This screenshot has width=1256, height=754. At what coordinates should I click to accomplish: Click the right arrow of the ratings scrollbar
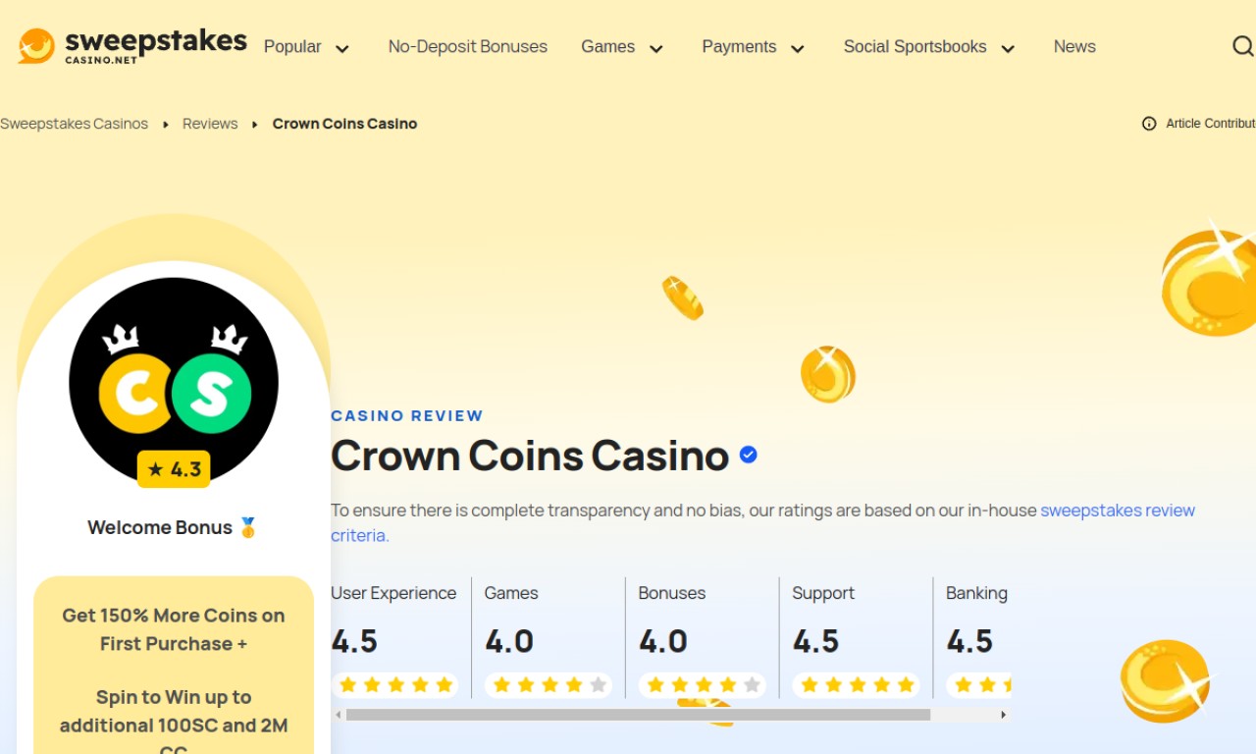(x=1003, y=715)
